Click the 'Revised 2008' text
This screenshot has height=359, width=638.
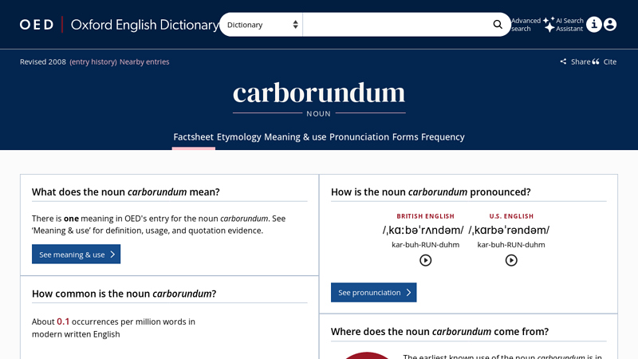pyautogui.click(x=43, y=61)
